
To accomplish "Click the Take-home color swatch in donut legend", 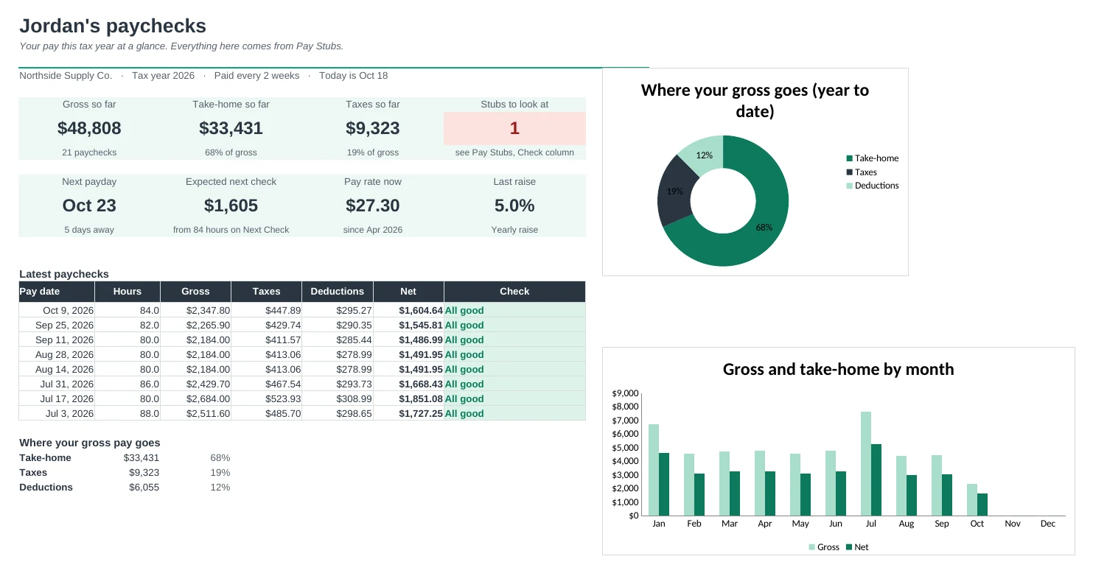I will pyautogui.click(x=849, y=158).
